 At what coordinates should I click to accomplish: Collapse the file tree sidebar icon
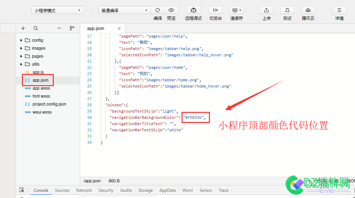click(72, 28)
